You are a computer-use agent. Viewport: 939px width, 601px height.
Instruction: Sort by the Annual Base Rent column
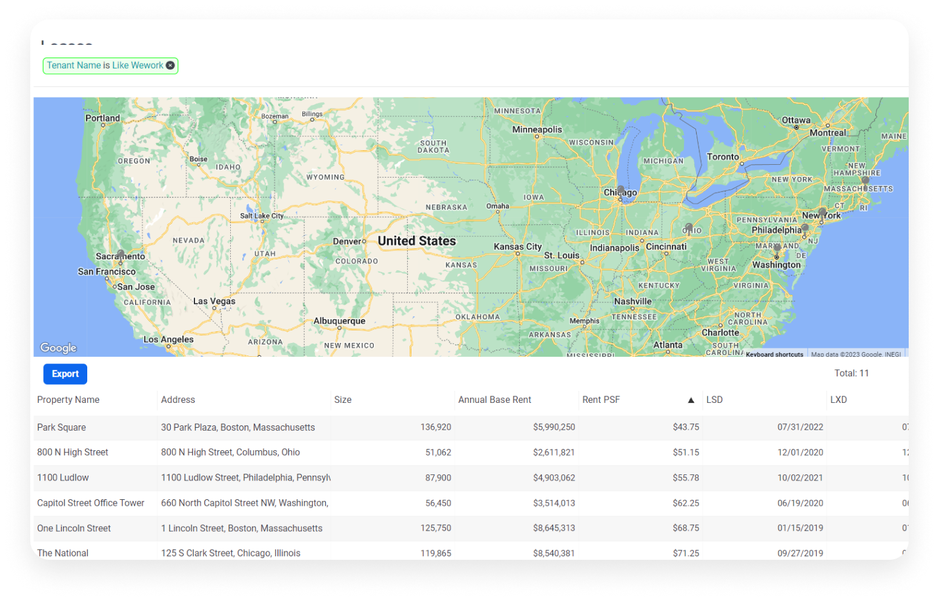coord(494,400)
